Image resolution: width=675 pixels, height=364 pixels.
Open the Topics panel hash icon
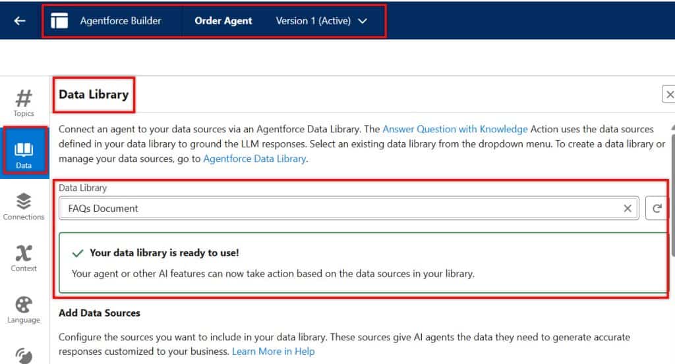pyautogui.click(x=24, y=99)
